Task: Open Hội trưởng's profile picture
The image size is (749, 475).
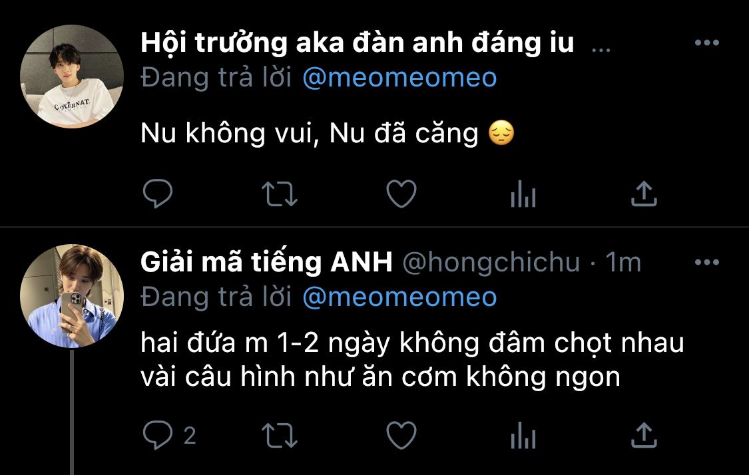Action: (x=72, y=77)
